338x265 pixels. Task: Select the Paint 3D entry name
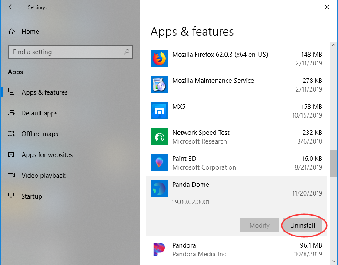[x=184, y=159]
